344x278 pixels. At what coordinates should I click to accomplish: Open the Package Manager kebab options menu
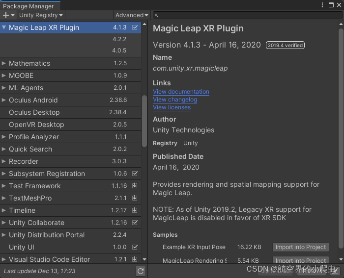(x=322, y=5)
